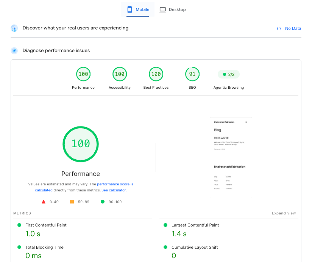Click the Performance label under first gauge
This screenshot has width=312, height=262.
[x=83, y=88]
